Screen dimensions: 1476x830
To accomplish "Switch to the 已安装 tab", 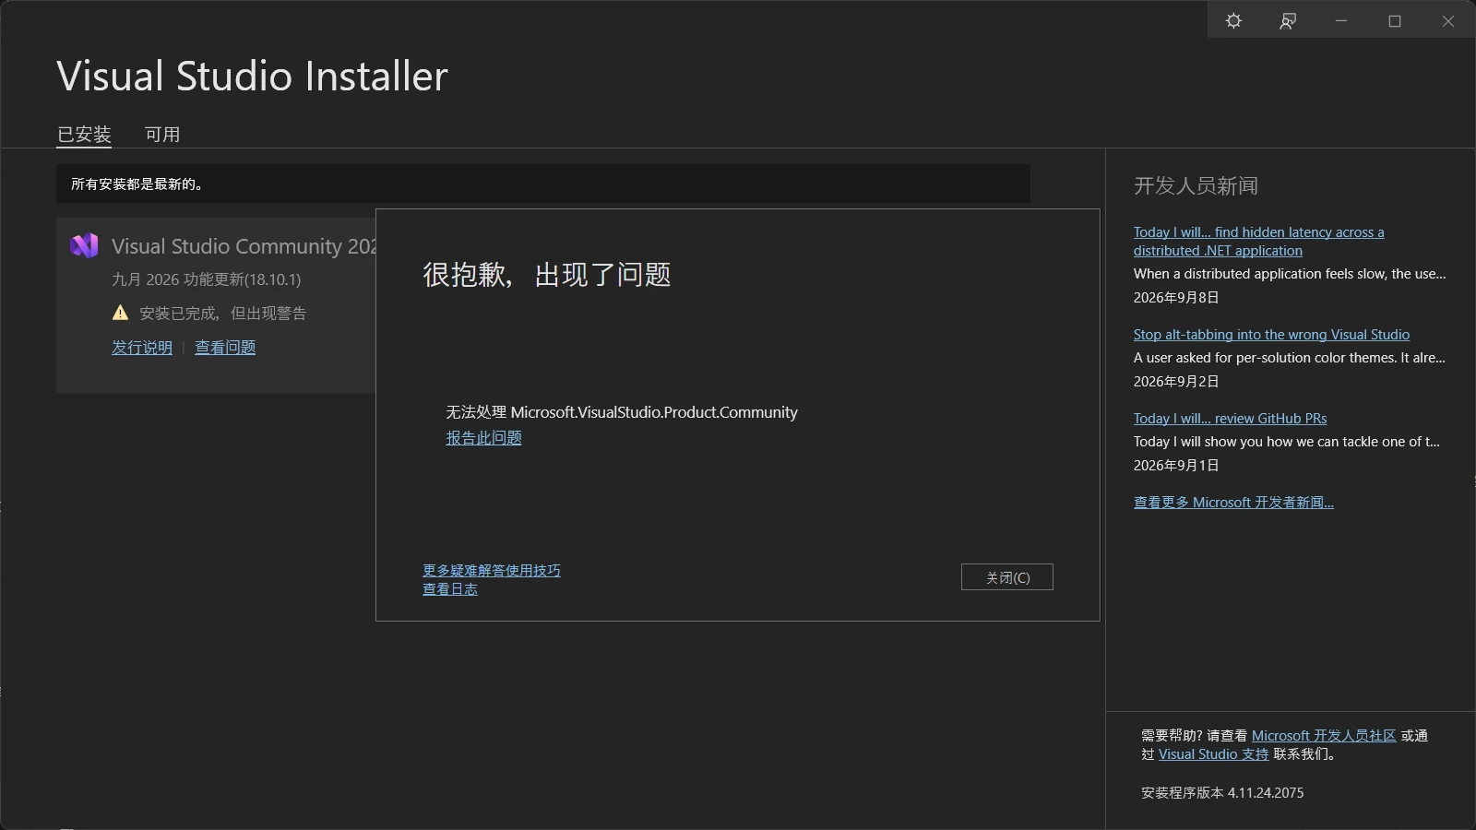I will (x=84, y=135).
